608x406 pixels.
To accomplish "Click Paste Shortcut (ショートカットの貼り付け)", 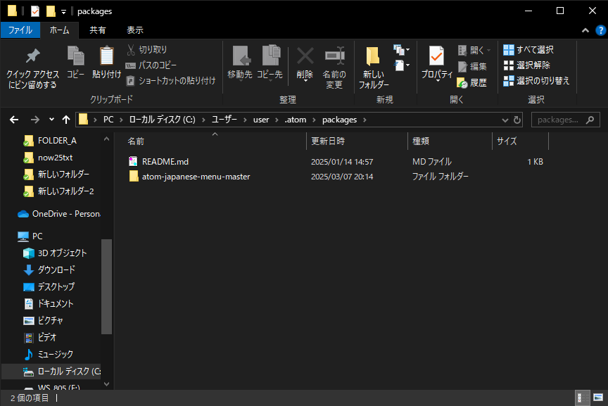I will (x=171, y=81).
